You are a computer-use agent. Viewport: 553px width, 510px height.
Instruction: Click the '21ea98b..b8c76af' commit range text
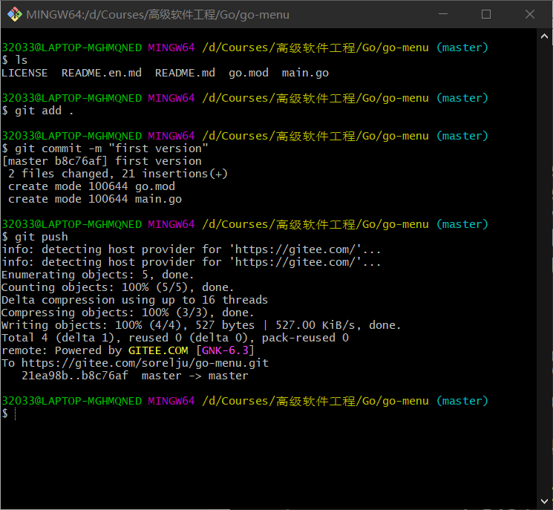[74, 376]
